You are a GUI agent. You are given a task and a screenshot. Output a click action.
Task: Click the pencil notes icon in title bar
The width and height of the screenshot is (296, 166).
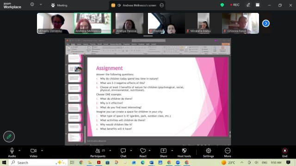click(x=248, y=5)
